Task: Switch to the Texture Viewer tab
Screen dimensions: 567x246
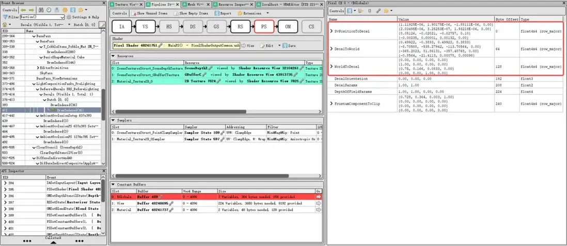Action: click(125, 4)
